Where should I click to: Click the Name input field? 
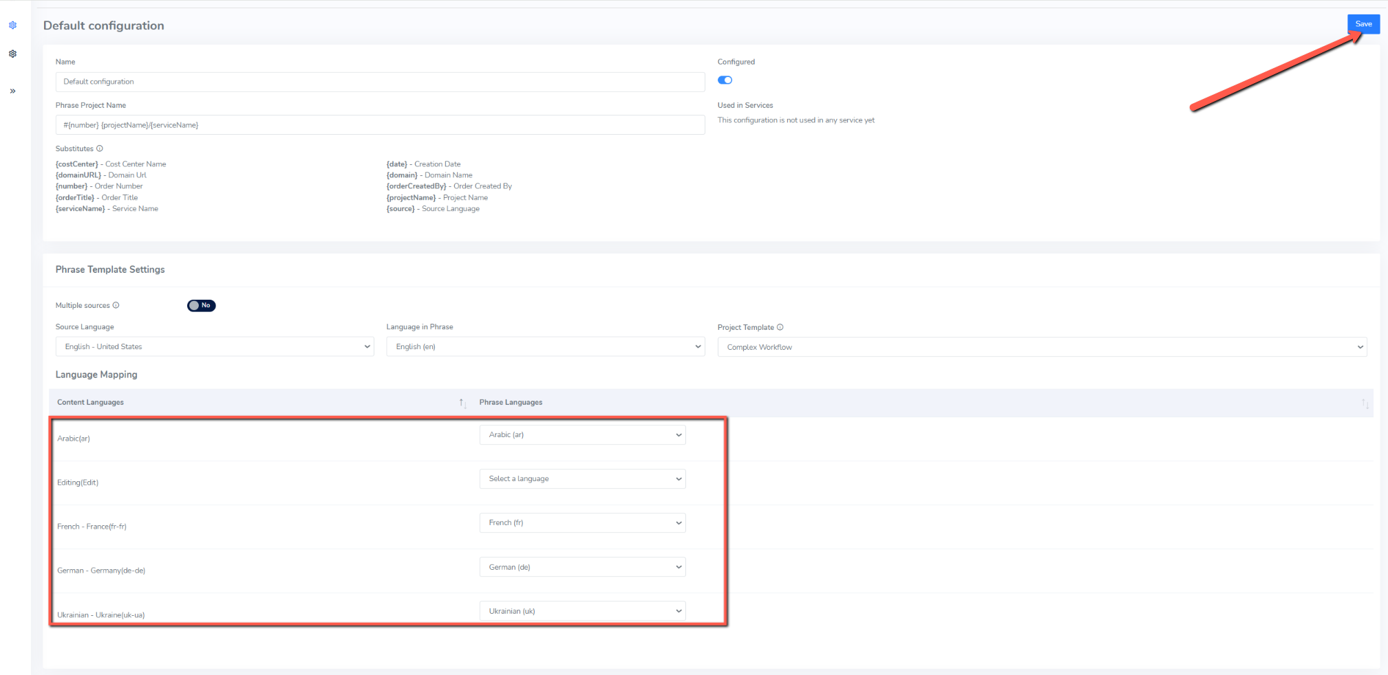click(x=380, y=82)
